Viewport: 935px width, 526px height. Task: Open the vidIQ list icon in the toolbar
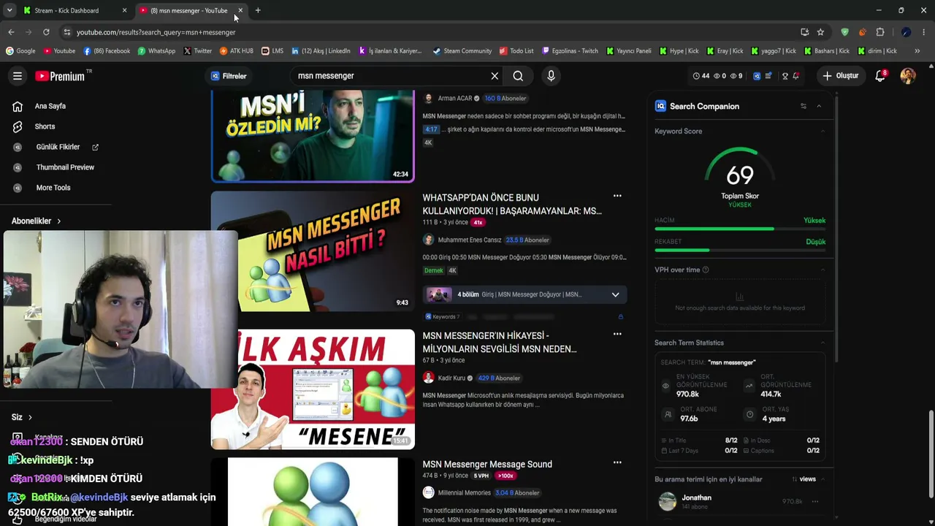click(x=768, y=76)
